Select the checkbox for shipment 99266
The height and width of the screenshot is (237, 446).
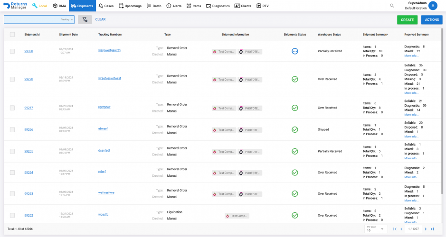tap(12, 129)
